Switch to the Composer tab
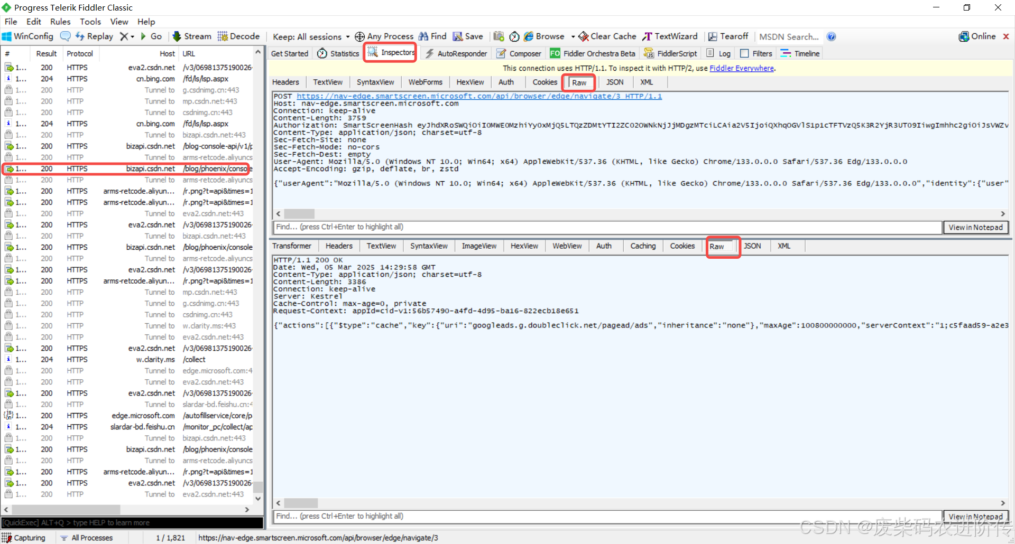Screen dimensions: 1015x544 [x=519, y=53]
